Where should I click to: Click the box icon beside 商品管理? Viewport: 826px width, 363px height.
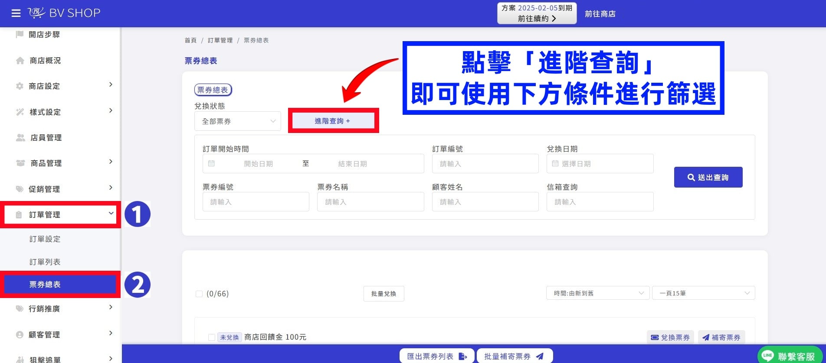[20, 163]
